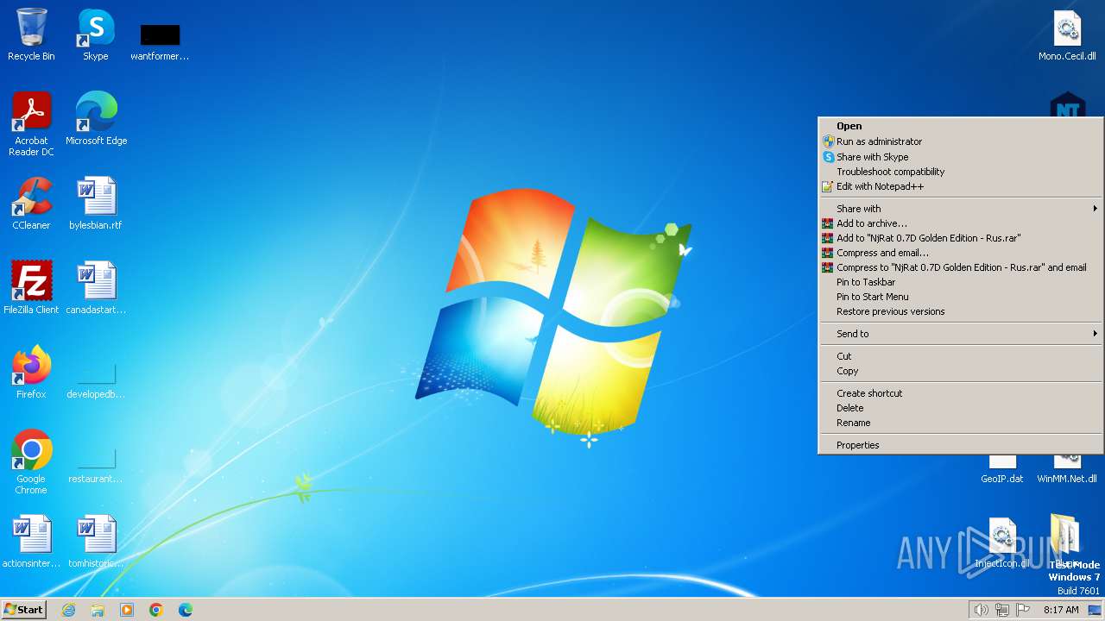The width and height of the screenshot is (1105, 621).
Task: Open Internet Explorer in the taskbar
Action: click(x=68, y=610)
